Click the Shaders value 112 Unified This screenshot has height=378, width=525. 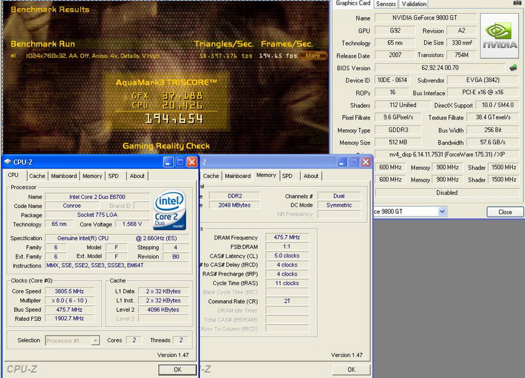(x=403, y=105)
